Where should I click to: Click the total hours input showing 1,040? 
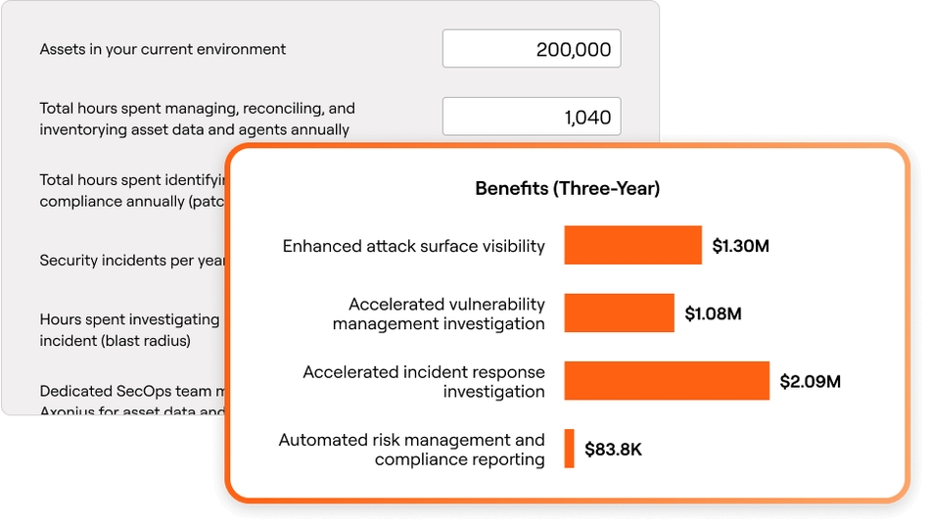(x=532, y=117)
